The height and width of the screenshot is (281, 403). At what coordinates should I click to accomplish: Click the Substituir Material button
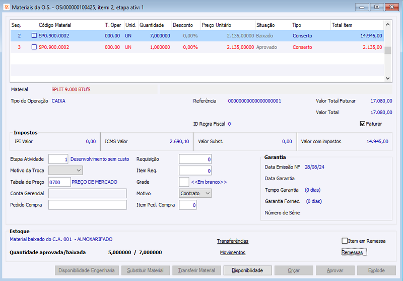coord(146,270)
